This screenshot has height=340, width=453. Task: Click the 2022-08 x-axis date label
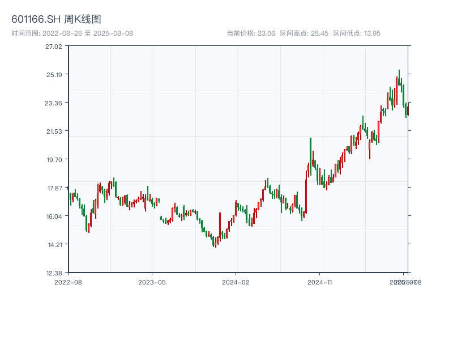68,282
